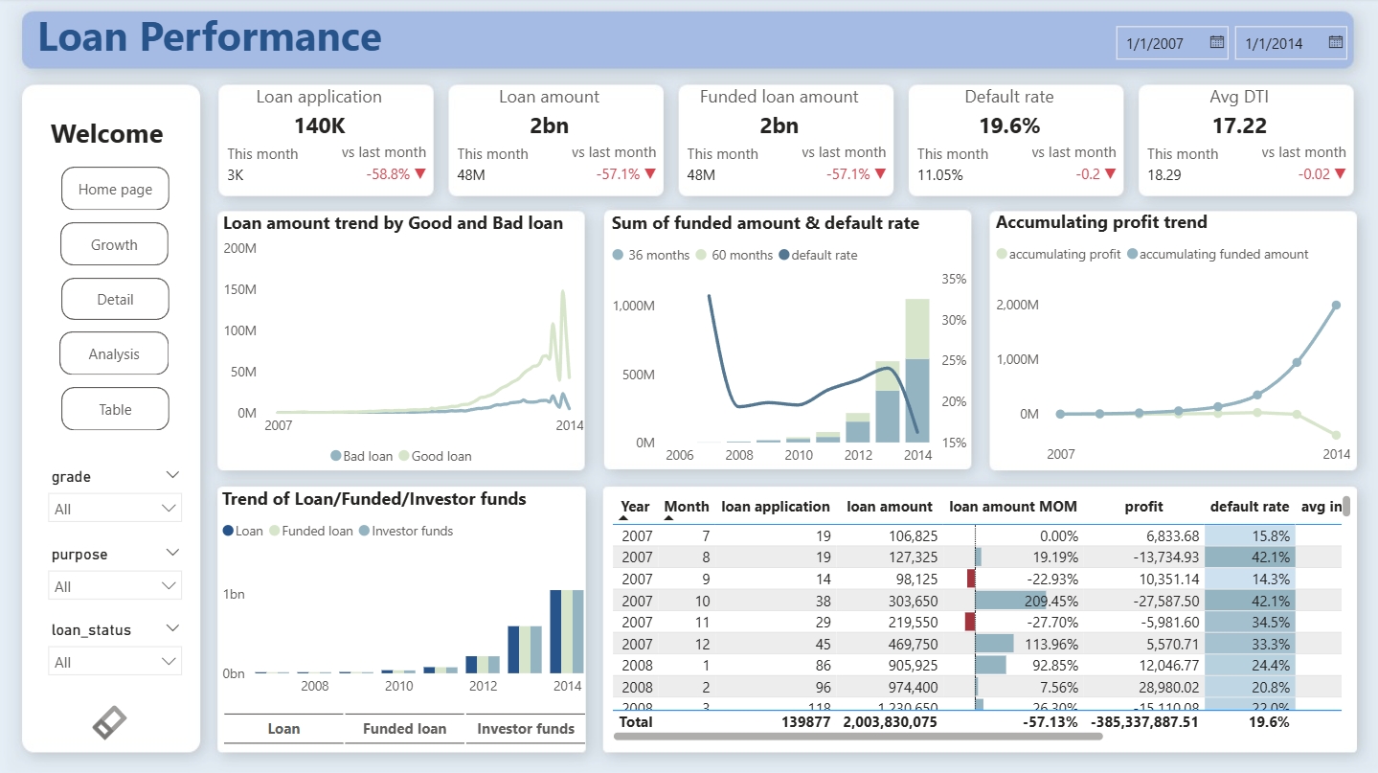
Task: Navigate to the Analysis page
Action: pos(114,353)
